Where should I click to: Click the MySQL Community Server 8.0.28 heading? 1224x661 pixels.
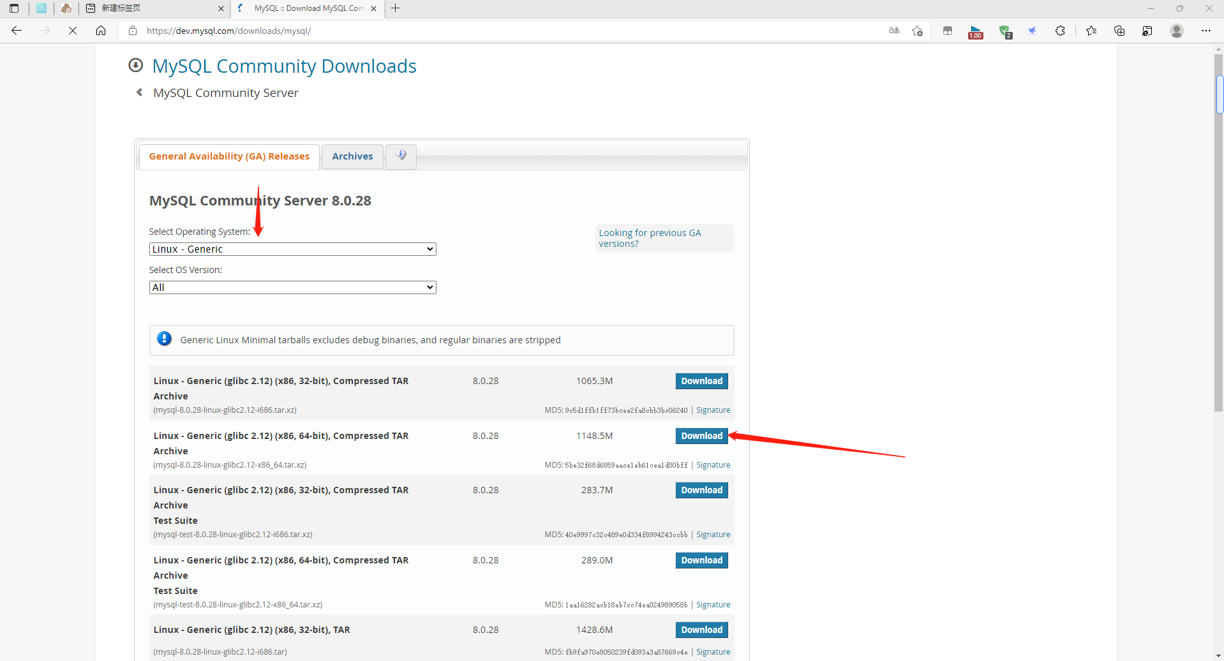tap(260, 200)
